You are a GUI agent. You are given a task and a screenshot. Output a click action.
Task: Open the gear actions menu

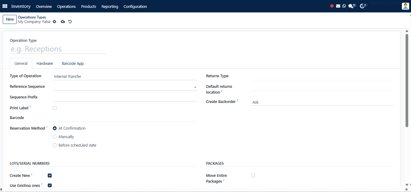(54, 22)
